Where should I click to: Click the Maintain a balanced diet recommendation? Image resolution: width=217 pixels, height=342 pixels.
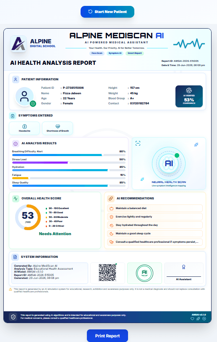tap(155, 208)
